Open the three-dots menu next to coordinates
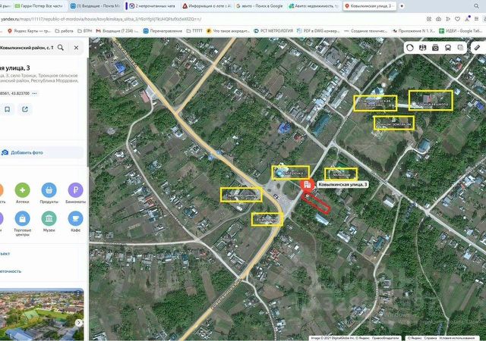Screen dimensions: 486x341 click(x=34, y=93)
